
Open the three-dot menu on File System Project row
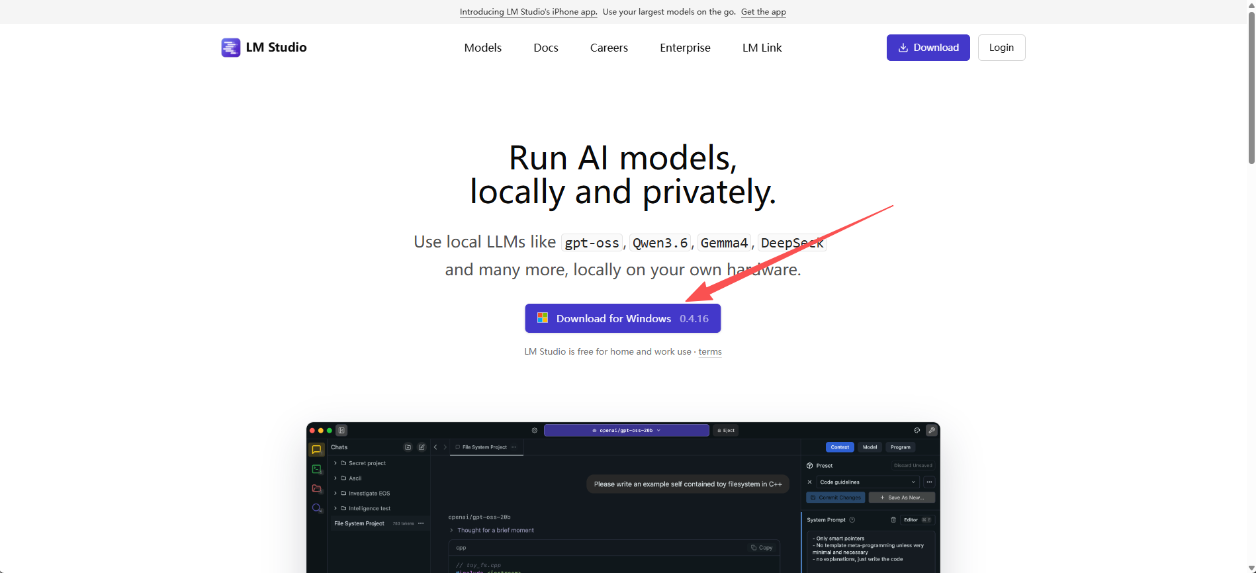click(421, 523)
